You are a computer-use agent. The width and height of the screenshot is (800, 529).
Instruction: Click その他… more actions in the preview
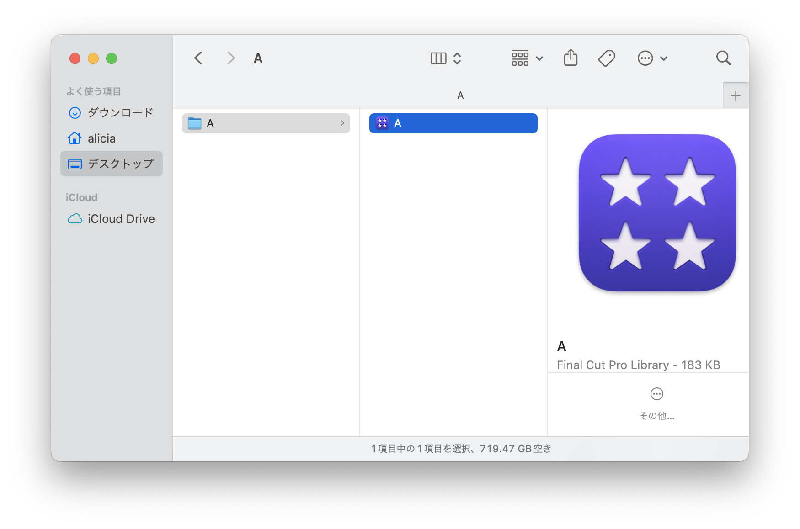(x=657, y=403)
